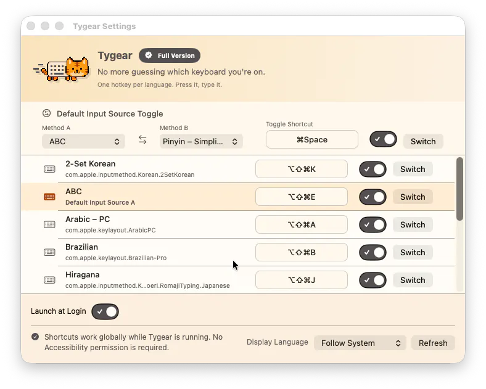Click the keyboard icon for Arabic – PC
This screenshot has width=486, height=389.
[49, 224]
